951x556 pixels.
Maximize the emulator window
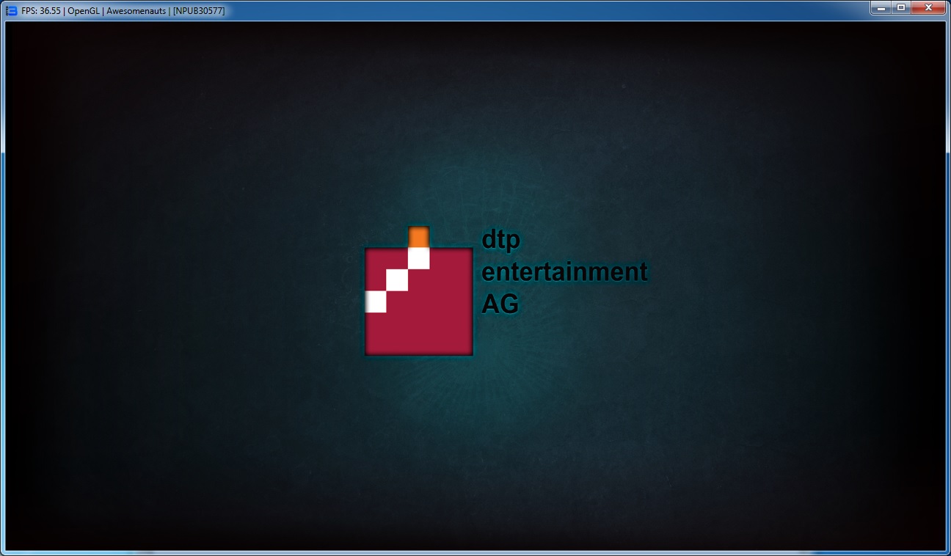900,7
